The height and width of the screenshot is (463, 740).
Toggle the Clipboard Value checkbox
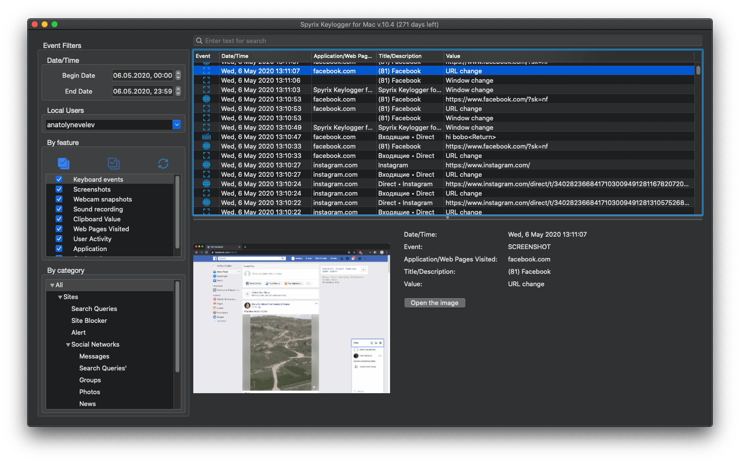coord(58,219)
